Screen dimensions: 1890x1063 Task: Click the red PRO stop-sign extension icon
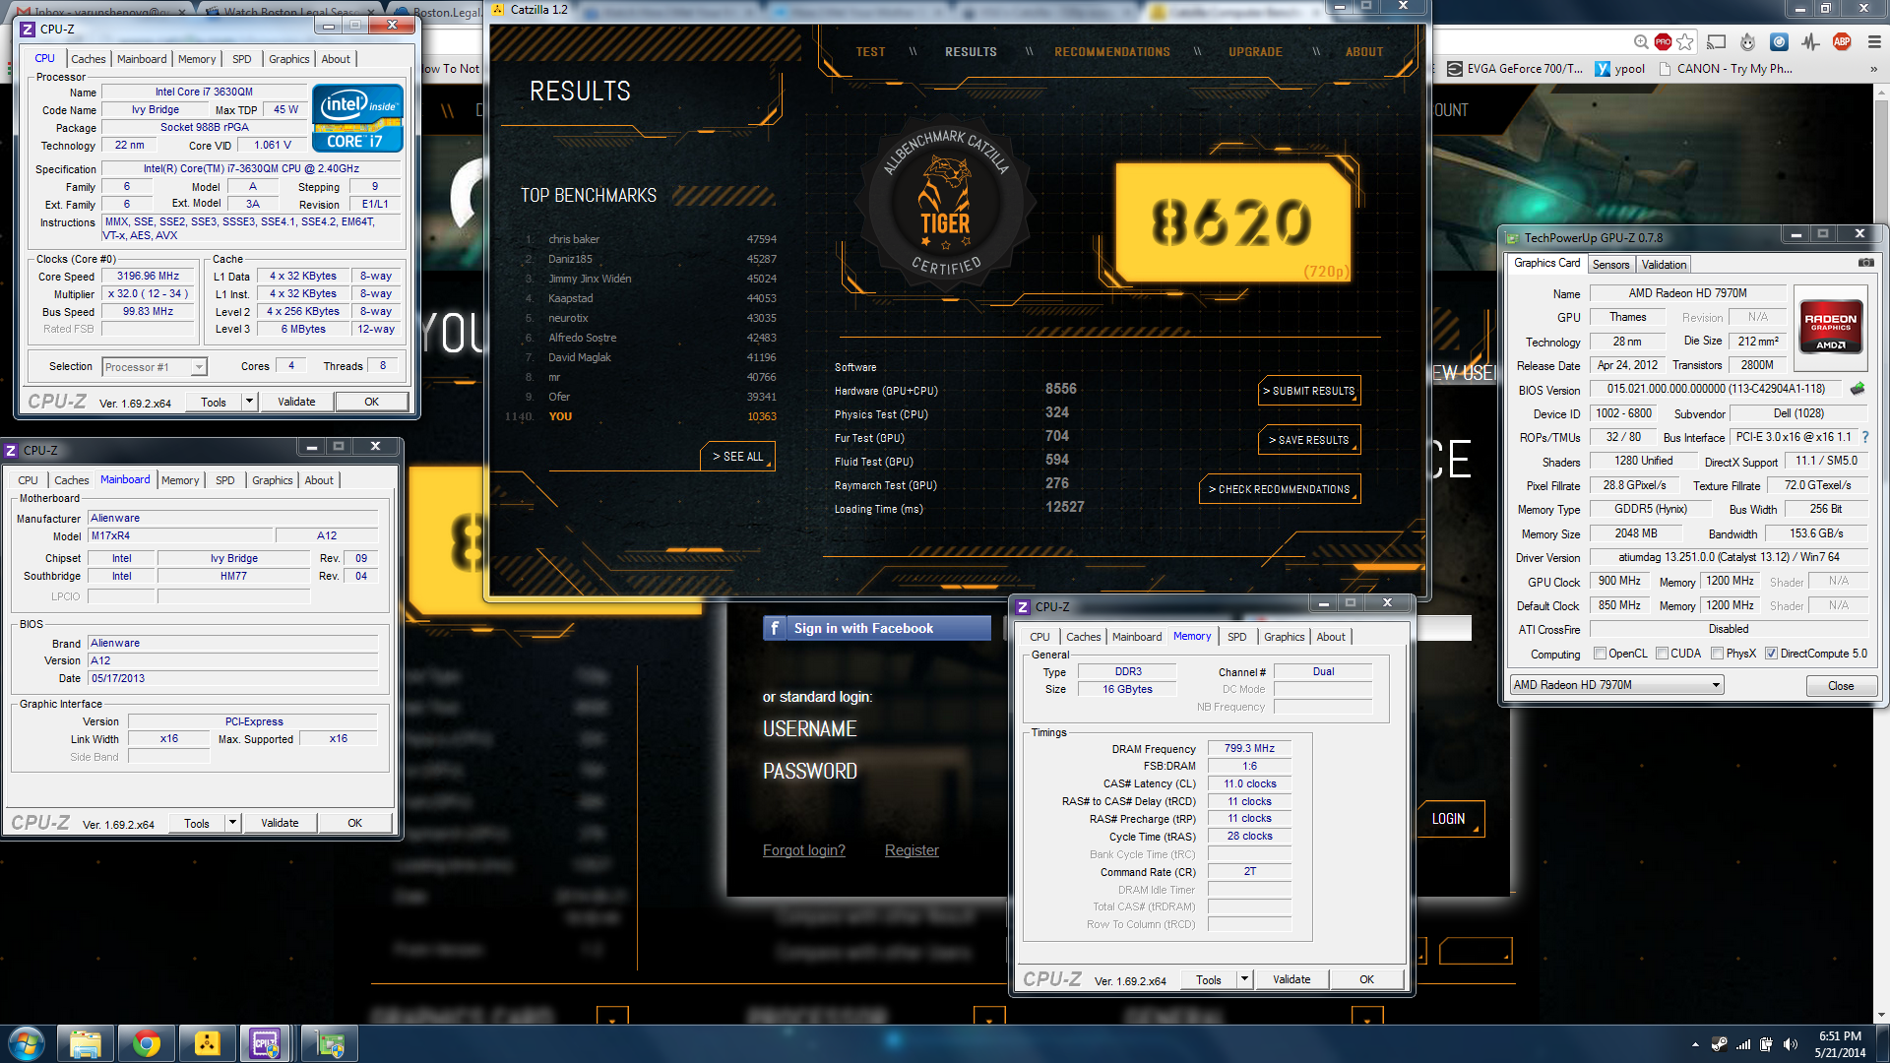click(x=1663, y=41)
